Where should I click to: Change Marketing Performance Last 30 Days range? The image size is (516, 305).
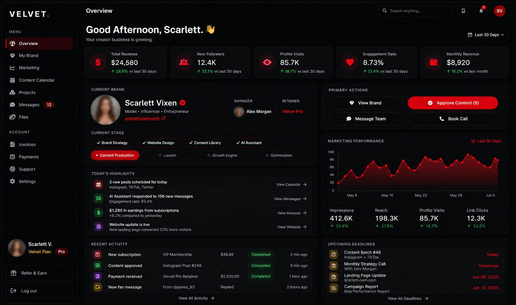[x=486, y=141]
